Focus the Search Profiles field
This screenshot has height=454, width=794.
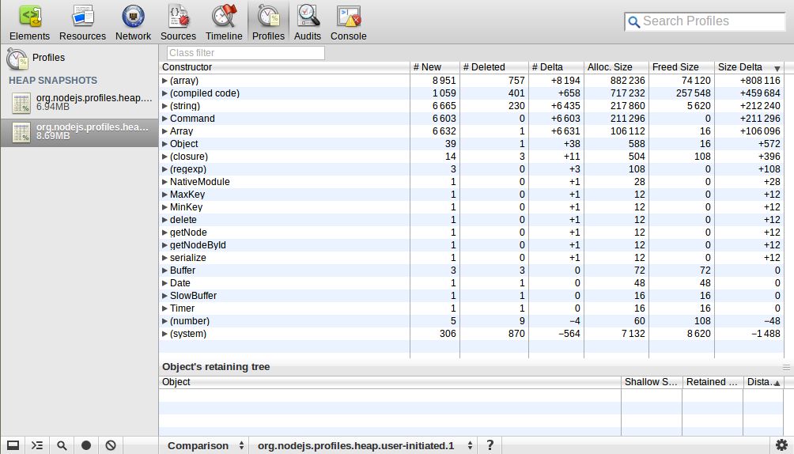(705, 21)
